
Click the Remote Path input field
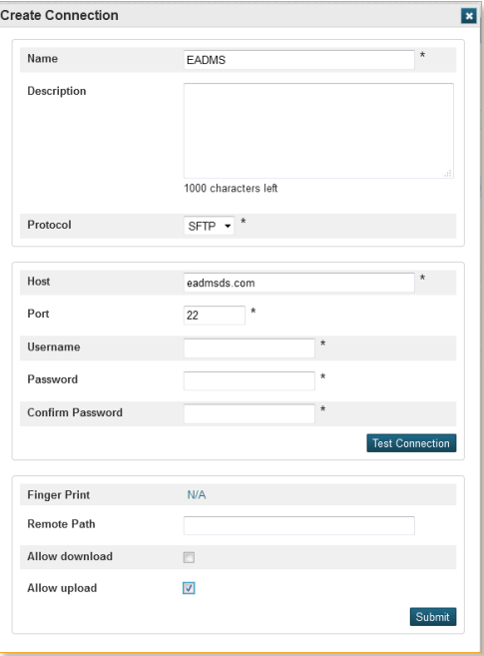coord(298,525)
